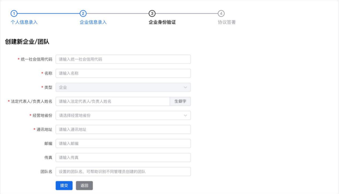Submit the form with 提交 button
339x194 pixels.
64,185
